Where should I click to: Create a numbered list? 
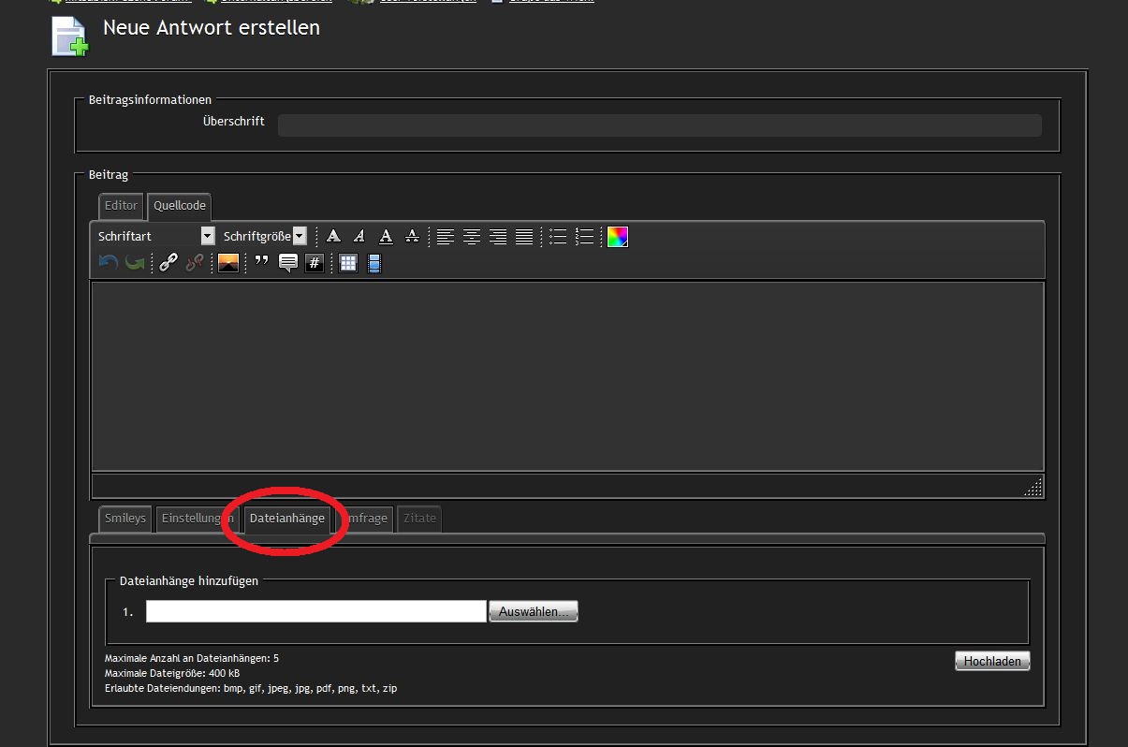click(x=584, y=237)
